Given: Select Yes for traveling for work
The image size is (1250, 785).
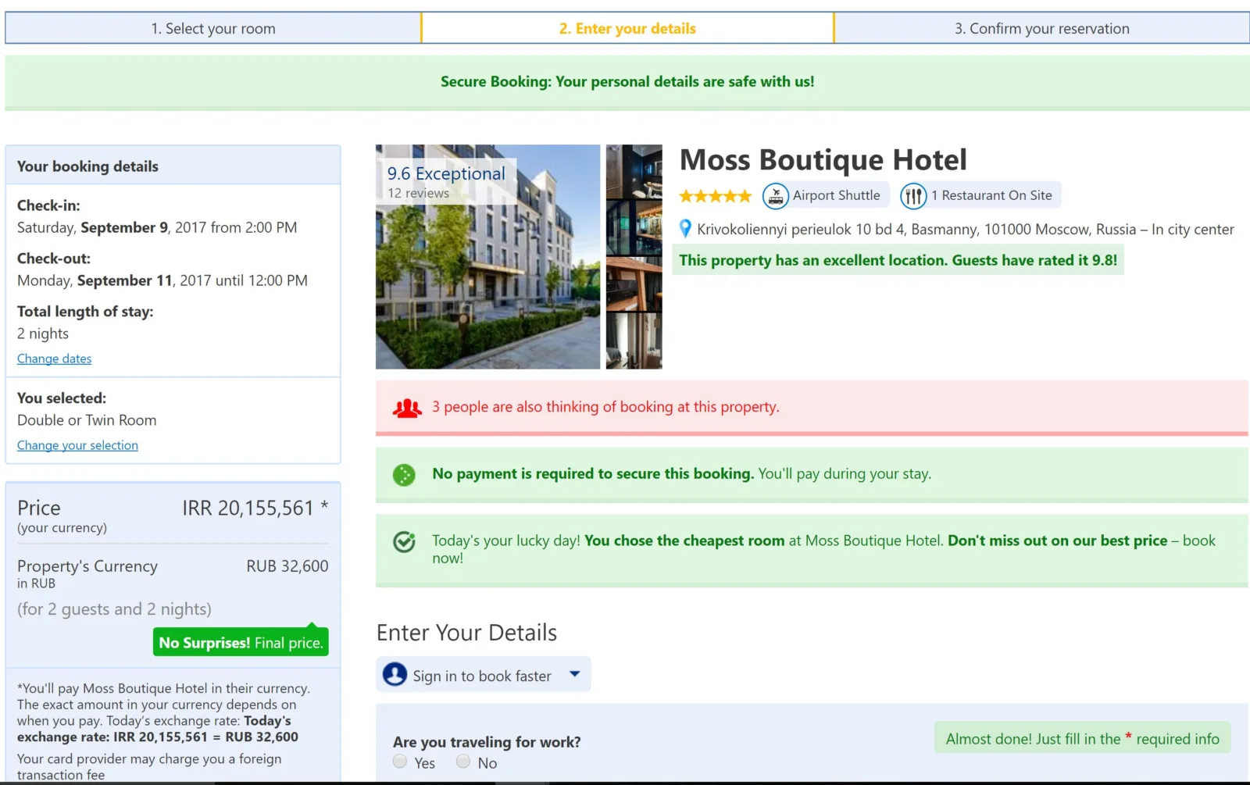Looking at the screenshot, I should [x=400, y=762].
